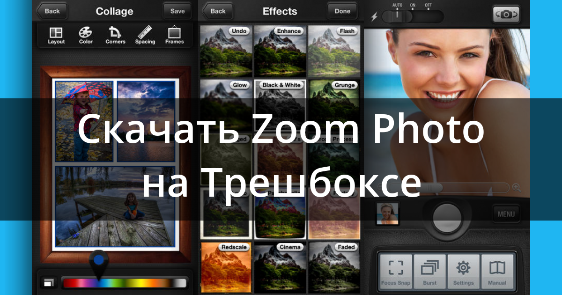Apply the Undo effect thumbnail
Screen dimensions: 562x295
click(227, 52)
